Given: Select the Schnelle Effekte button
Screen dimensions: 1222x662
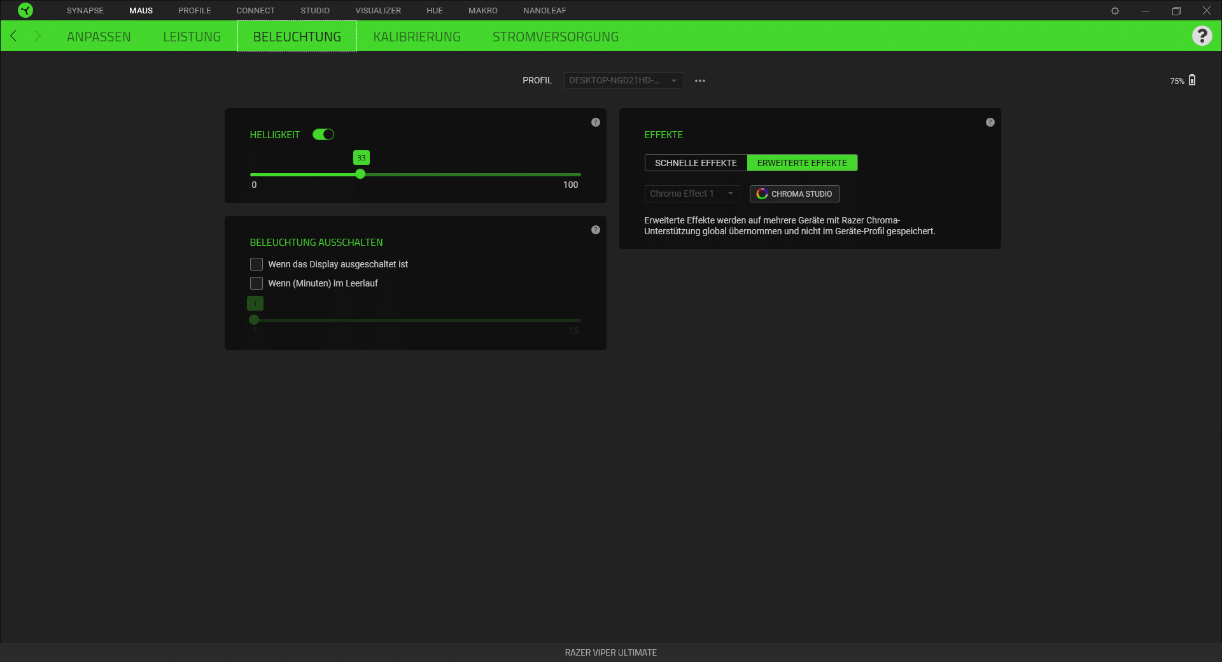Looking at the screenshot, I should pyautogui.click(x=696, y=163).
